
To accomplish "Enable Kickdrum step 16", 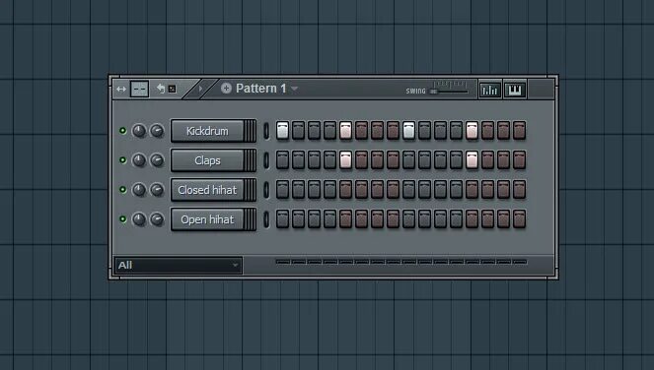I will click(x=519, y=130).
